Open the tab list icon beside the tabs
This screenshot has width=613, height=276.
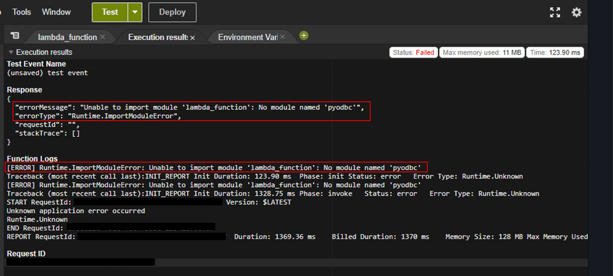[x=15, y=35]
